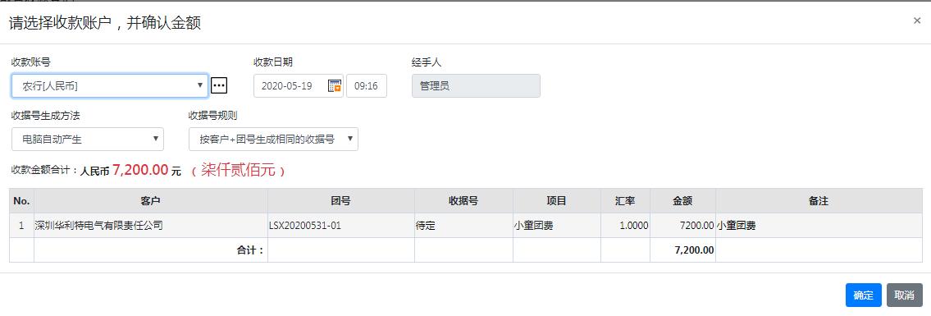This screenshot has height=316, width=931.
Task: Click the 收据号 column header
Action: click(x=463, y=201)
